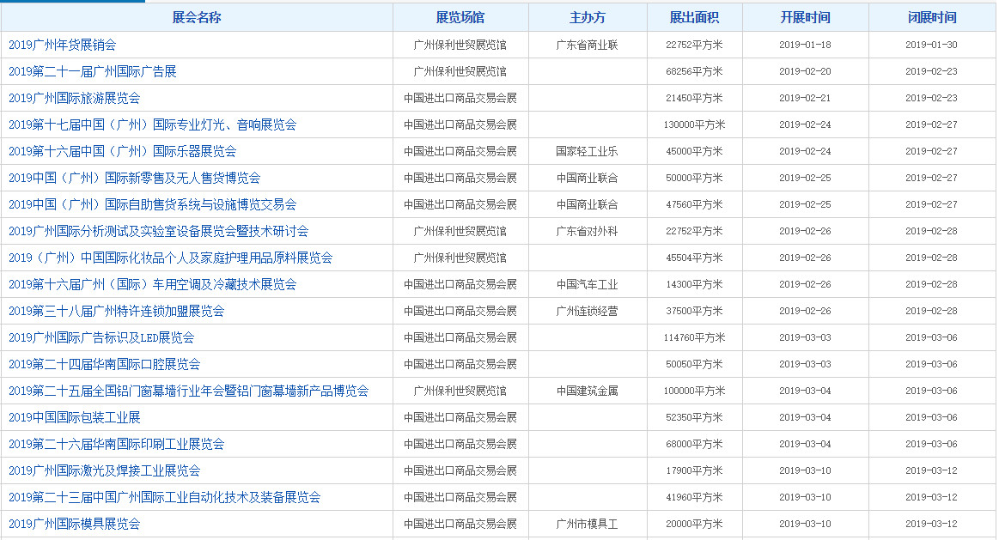This screenshot has height=540, width=999.
Task: Select area cell 50050平方米
Action: point(694,364)
